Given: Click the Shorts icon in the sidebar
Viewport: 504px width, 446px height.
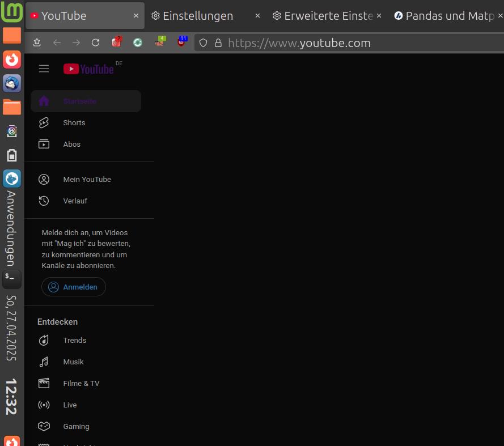Looking at the screenshot, I should pyautogui.click(x=44, y=123).
